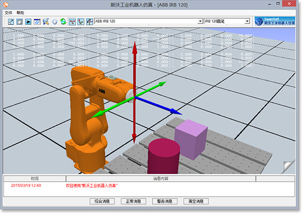
Task: Click the welcome message text in log
Action: [92, 185]
